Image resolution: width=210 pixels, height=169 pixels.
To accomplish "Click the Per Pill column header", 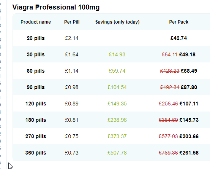I will (x=72, y=22).
